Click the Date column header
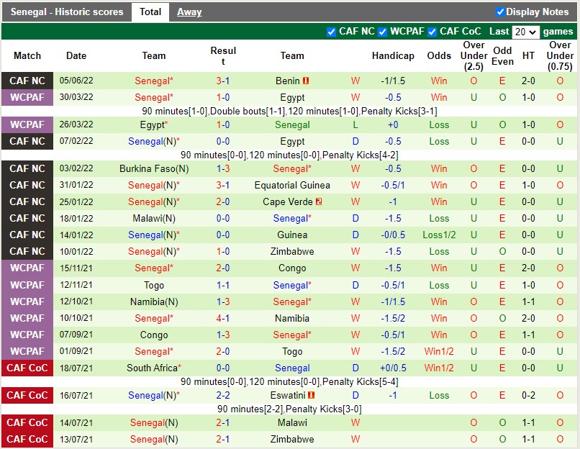The image size is (580, 449). (76, 56)
